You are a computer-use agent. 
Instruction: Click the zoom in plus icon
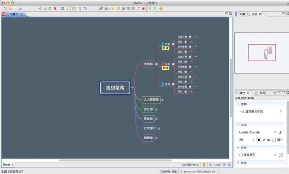click(224, 165)
